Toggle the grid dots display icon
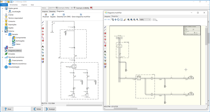 click(154, 20)
